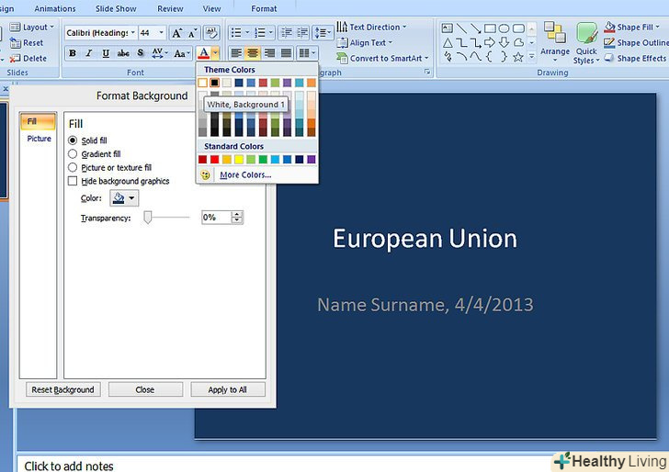Click the Arrange icon
669x472 pixels.
coord(555,43)
